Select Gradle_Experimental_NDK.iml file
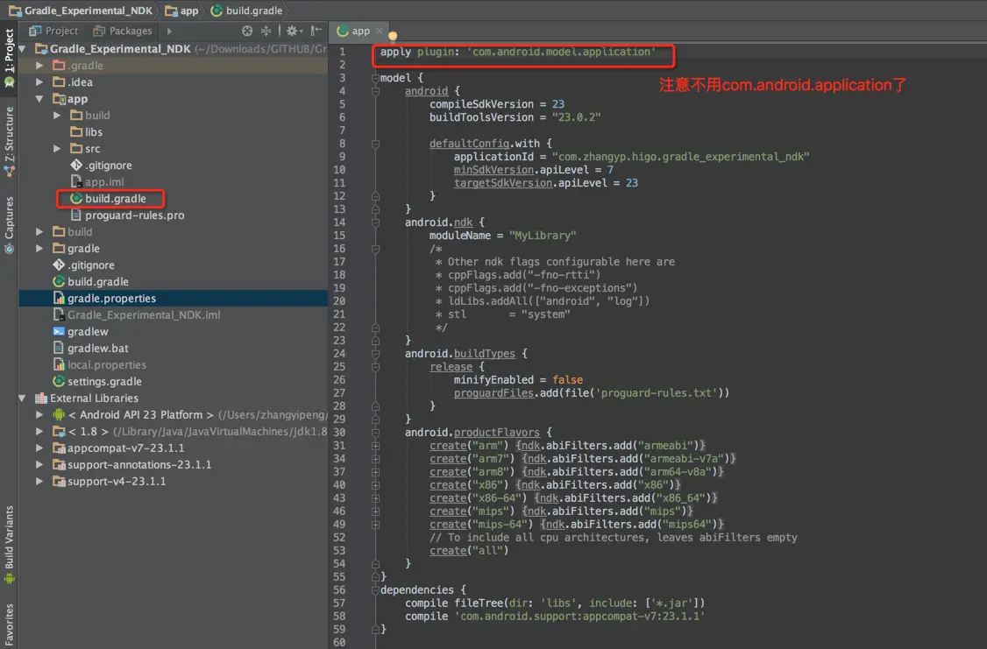Screen dimensions: 987x649 coord(136,315)
